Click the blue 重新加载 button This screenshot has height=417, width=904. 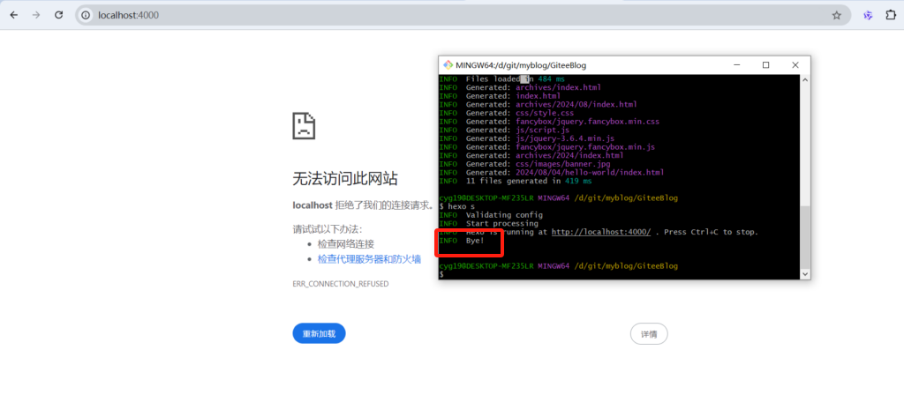tap(319, 333)
